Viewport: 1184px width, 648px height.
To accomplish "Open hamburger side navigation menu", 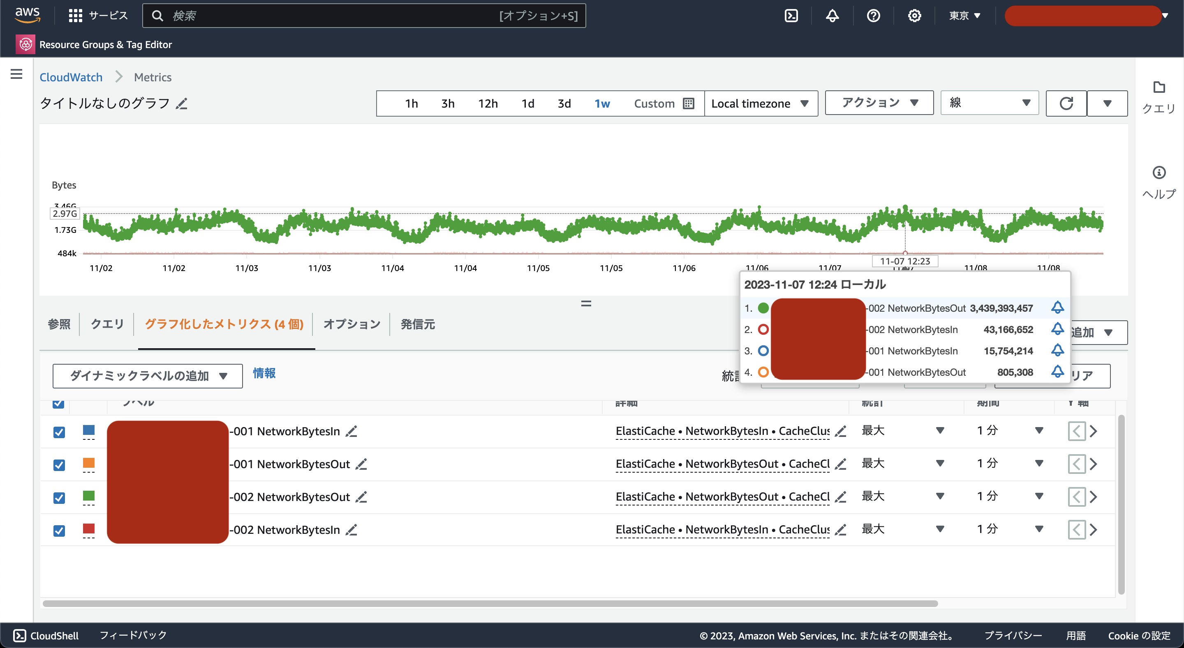I will (16, 74).
